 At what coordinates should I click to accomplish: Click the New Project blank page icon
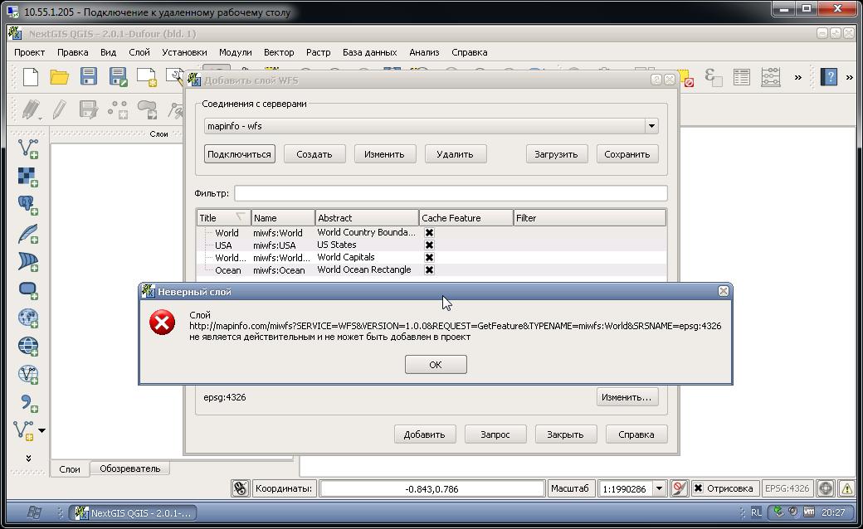(31, 77)
